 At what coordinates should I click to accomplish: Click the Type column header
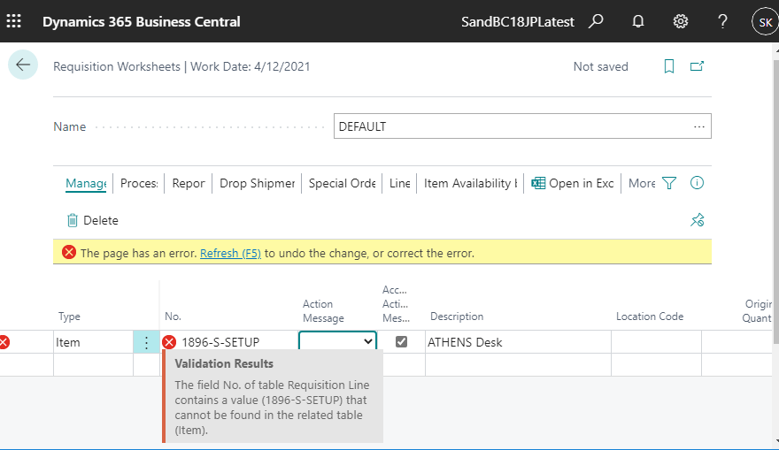click(x=69, y=317)
